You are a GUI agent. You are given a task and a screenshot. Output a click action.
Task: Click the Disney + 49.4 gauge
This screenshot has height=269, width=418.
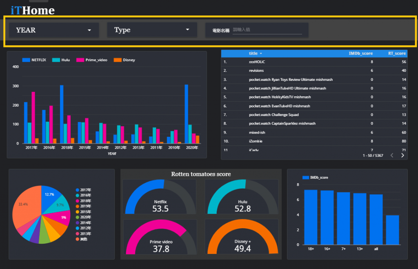click(242, 236)
